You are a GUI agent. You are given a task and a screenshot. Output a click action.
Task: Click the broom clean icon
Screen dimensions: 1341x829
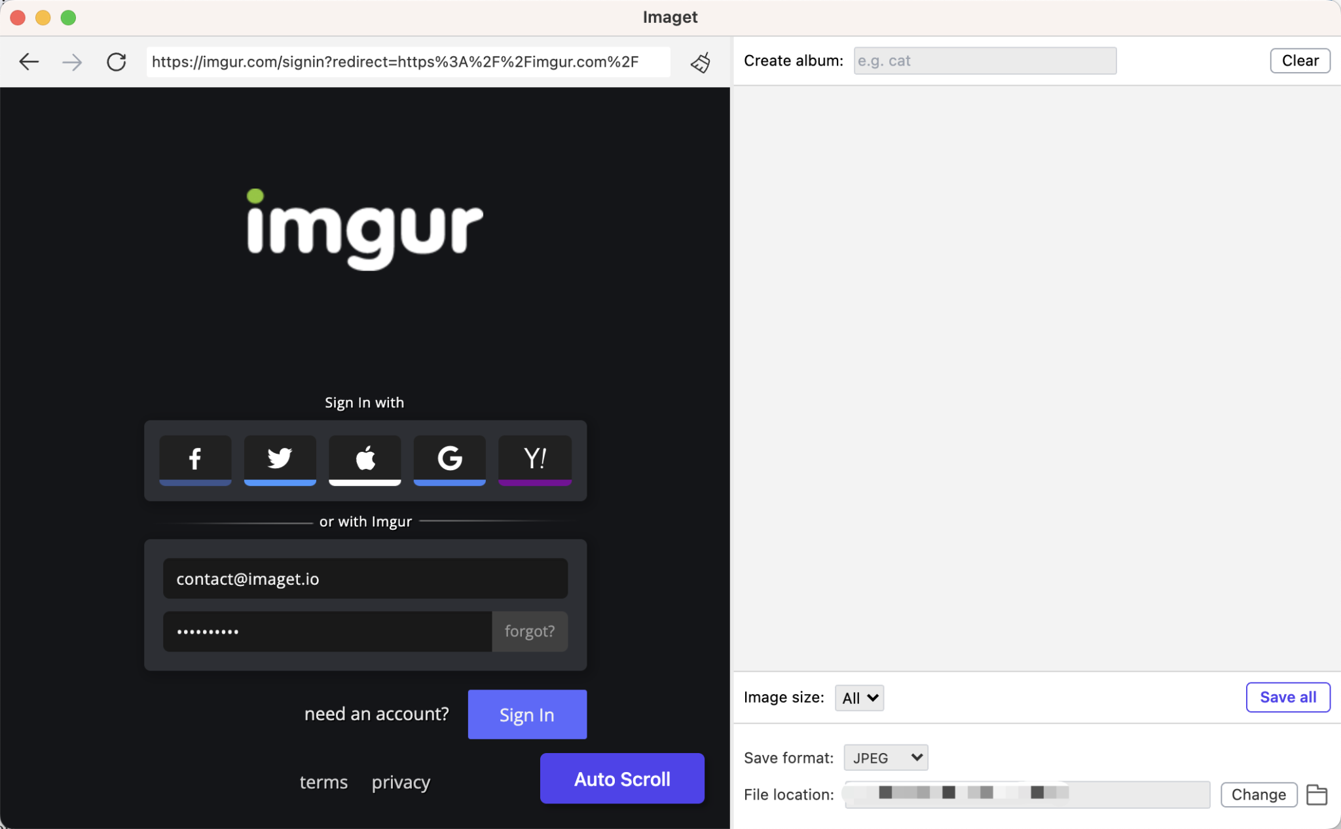(701, 63)
